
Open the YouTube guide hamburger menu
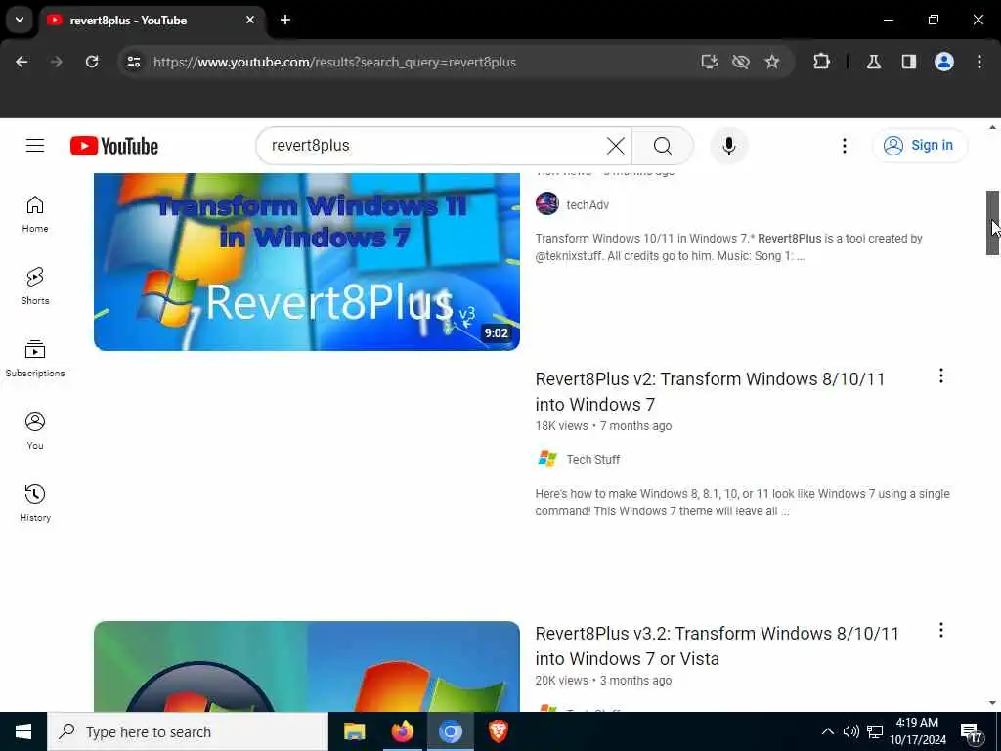35,146
